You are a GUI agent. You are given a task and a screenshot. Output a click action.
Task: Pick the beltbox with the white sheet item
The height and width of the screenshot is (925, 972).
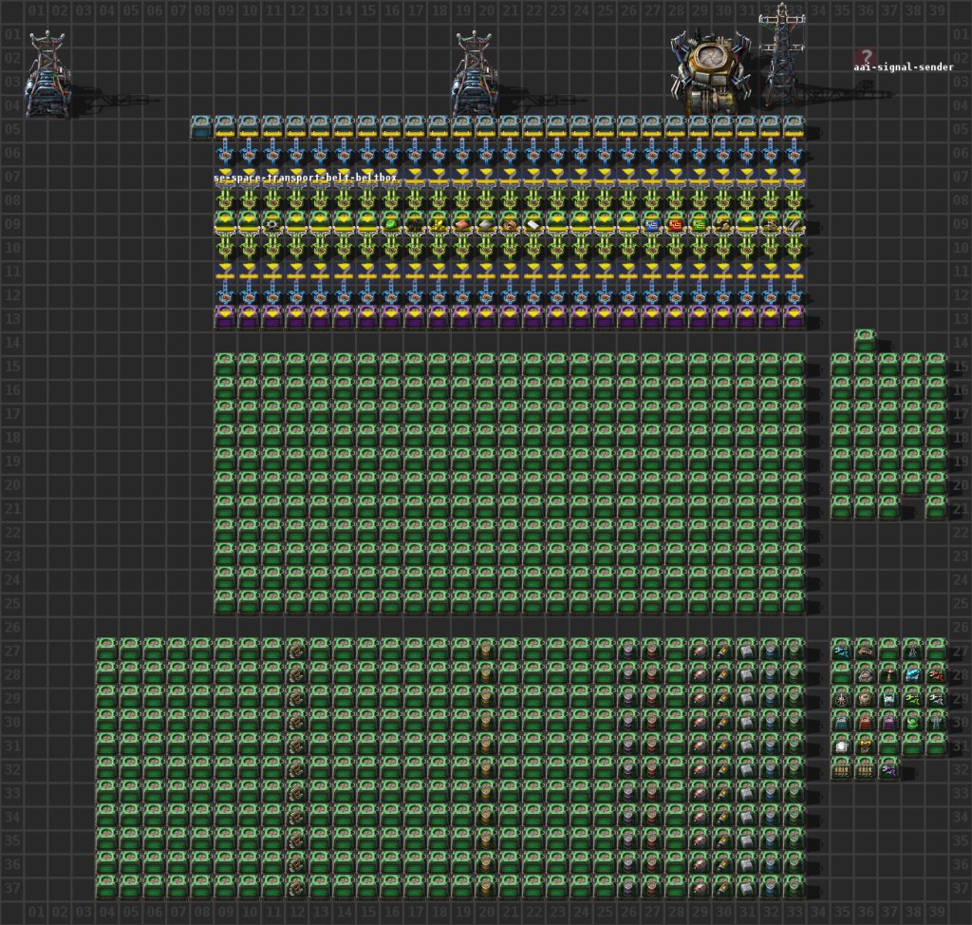pos(533,224)
